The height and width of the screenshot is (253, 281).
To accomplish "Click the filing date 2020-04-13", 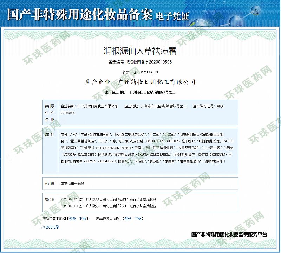I will click(149, 72).
